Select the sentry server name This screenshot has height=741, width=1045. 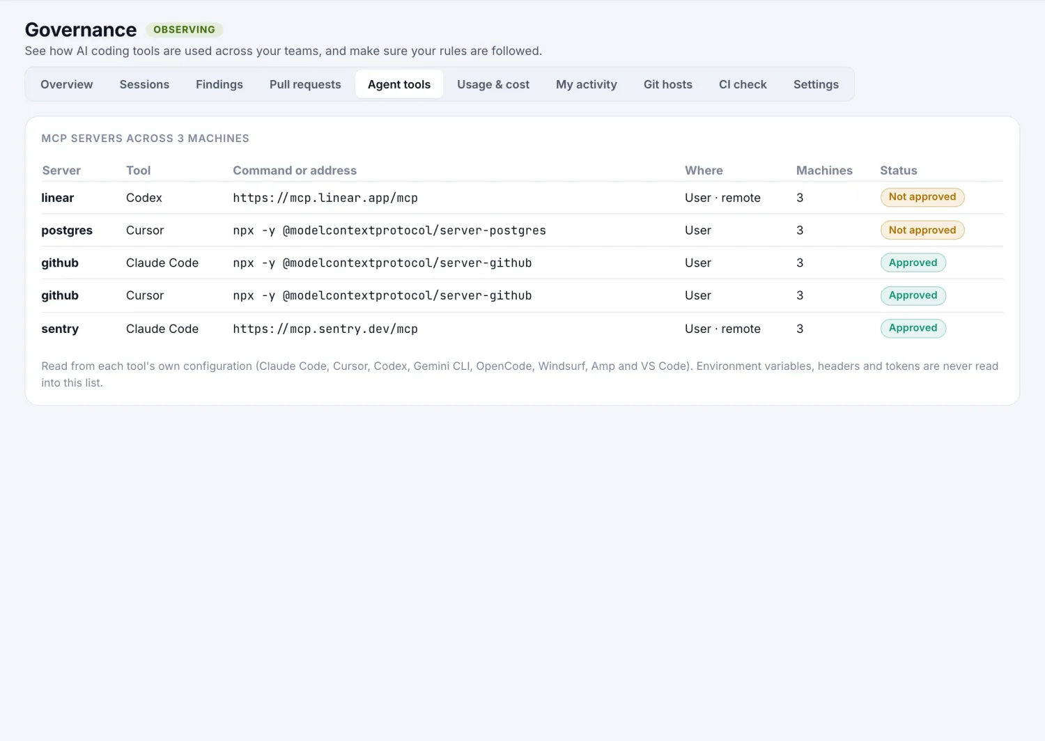(60, 329)
